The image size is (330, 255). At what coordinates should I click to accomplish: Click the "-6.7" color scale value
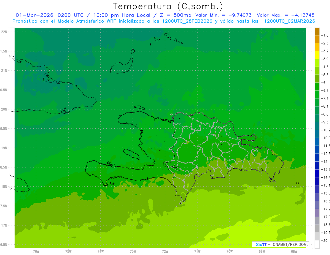pyautogui.click(x=325, y=91)
